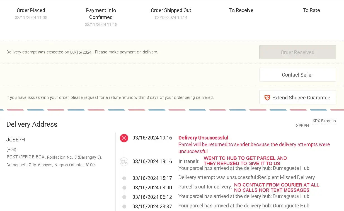Select the 08:00 out-for-delivery timeline dot
The height and width of the screenshot is (211, 344).
pyautogui.click(x=124, y=188)
